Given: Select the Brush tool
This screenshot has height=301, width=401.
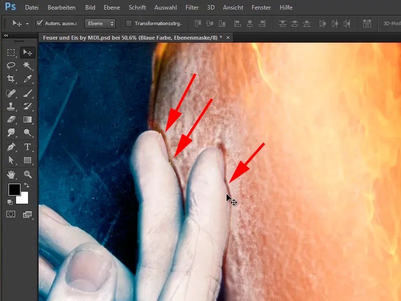Looking at the screenshot, I should pyautogui.click(x=28, y=93).
